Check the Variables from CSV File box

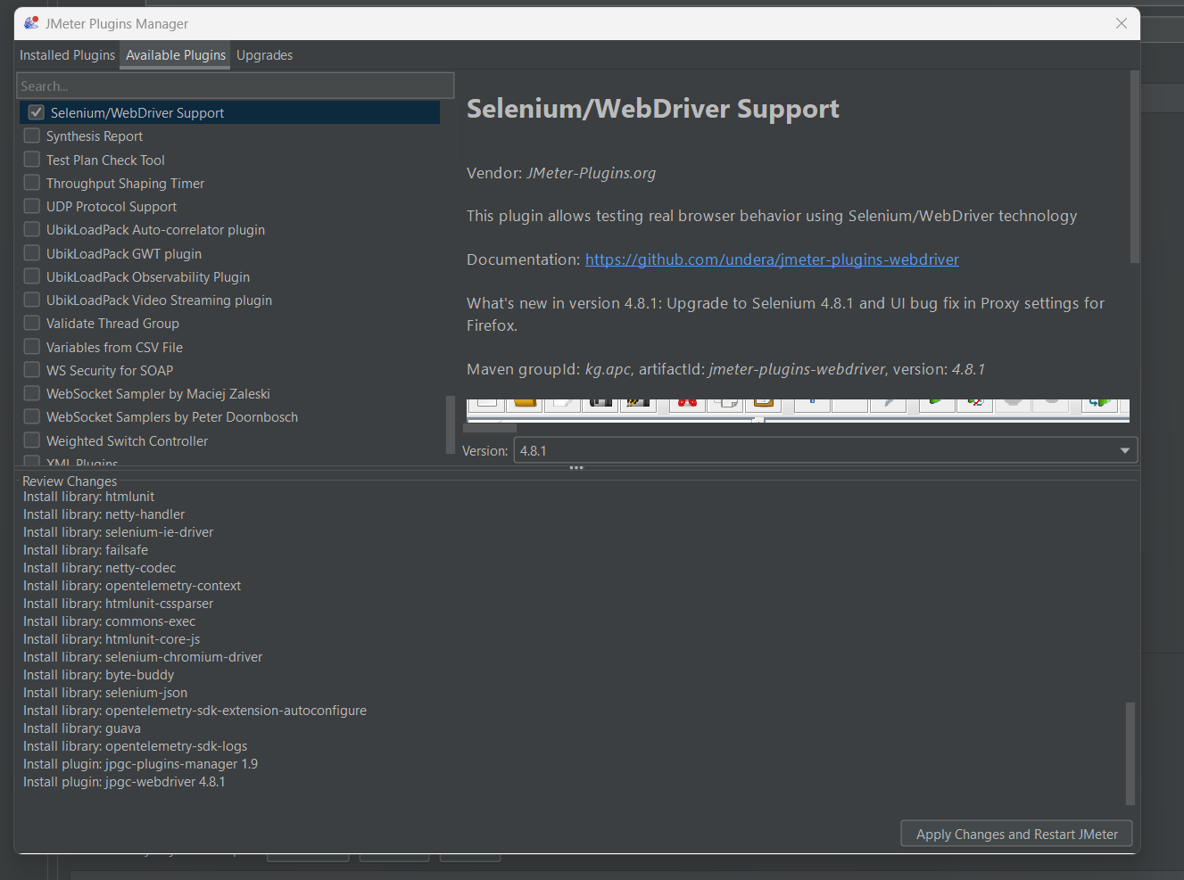click(32, 347)
